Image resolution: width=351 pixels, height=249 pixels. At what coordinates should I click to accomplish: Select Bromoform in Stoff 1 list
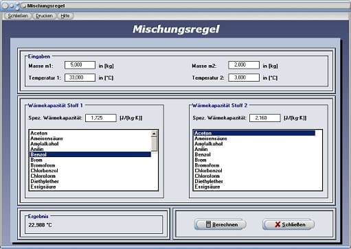91,165
